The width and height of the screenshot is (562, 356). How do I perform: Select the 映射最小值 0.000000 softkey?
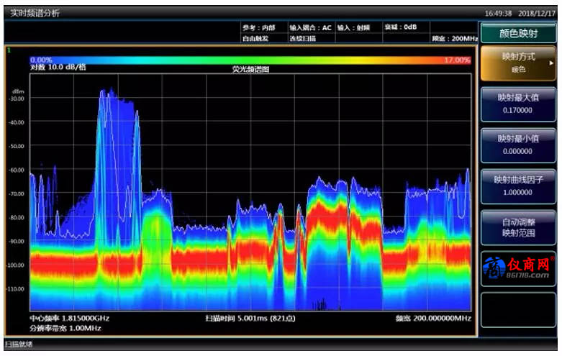coord(518,145)
